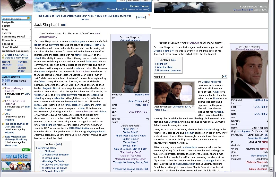Hide the Before the crash contents list
The width and height of the screenshot is (276, 177).
tap(58, 144)
